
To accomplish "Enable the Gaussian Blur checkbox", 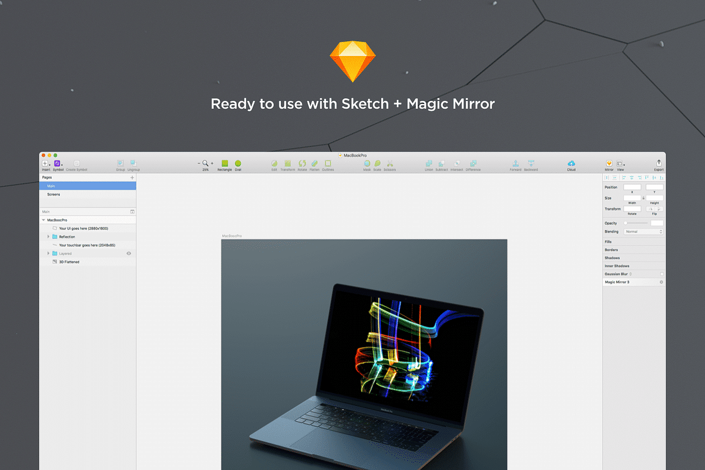I will click(x=662, y=274).
